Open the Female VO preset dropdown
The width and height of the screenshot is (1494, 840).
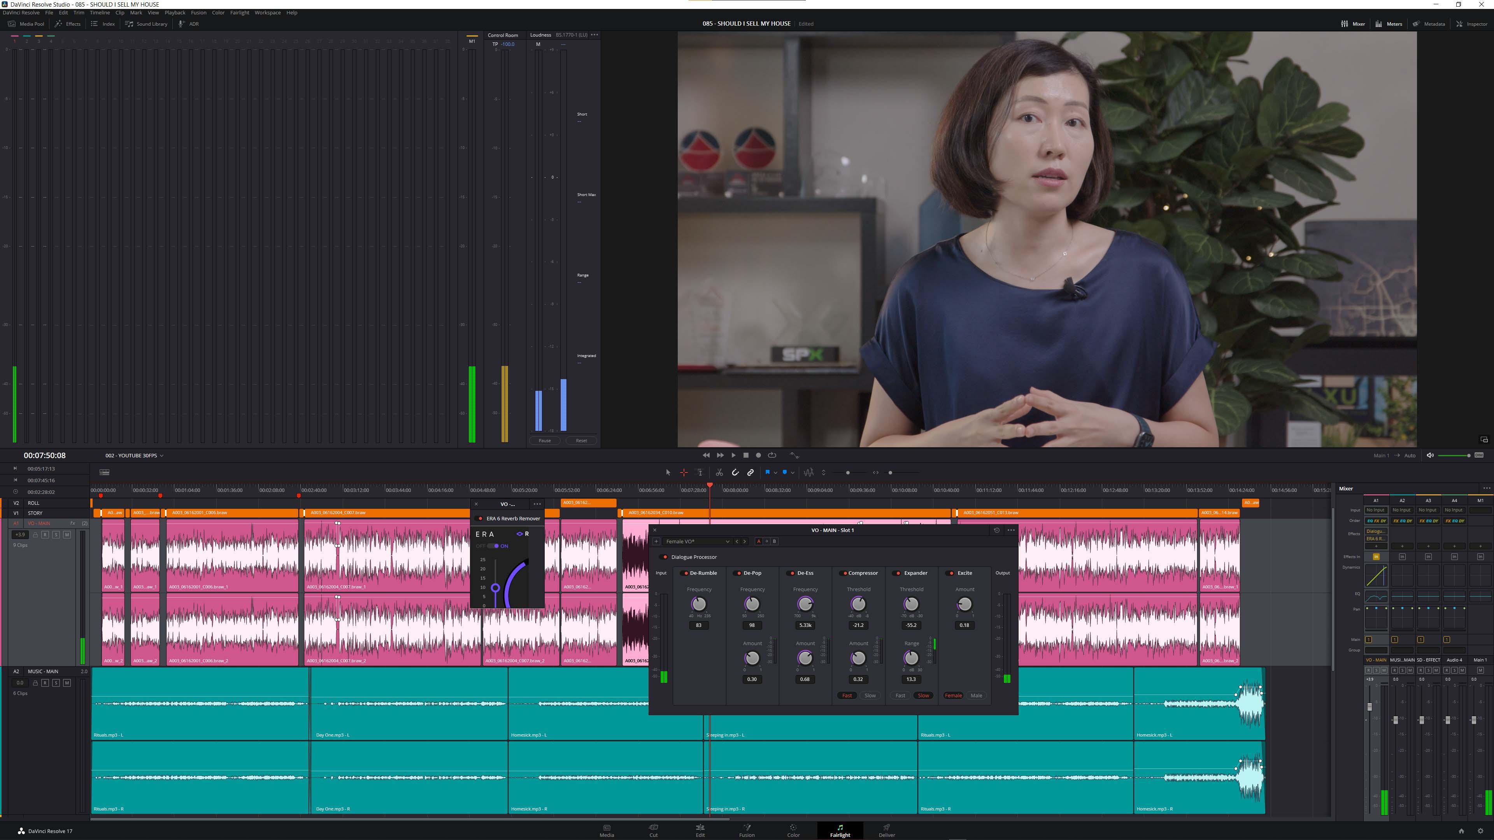(x=697, y=541)
